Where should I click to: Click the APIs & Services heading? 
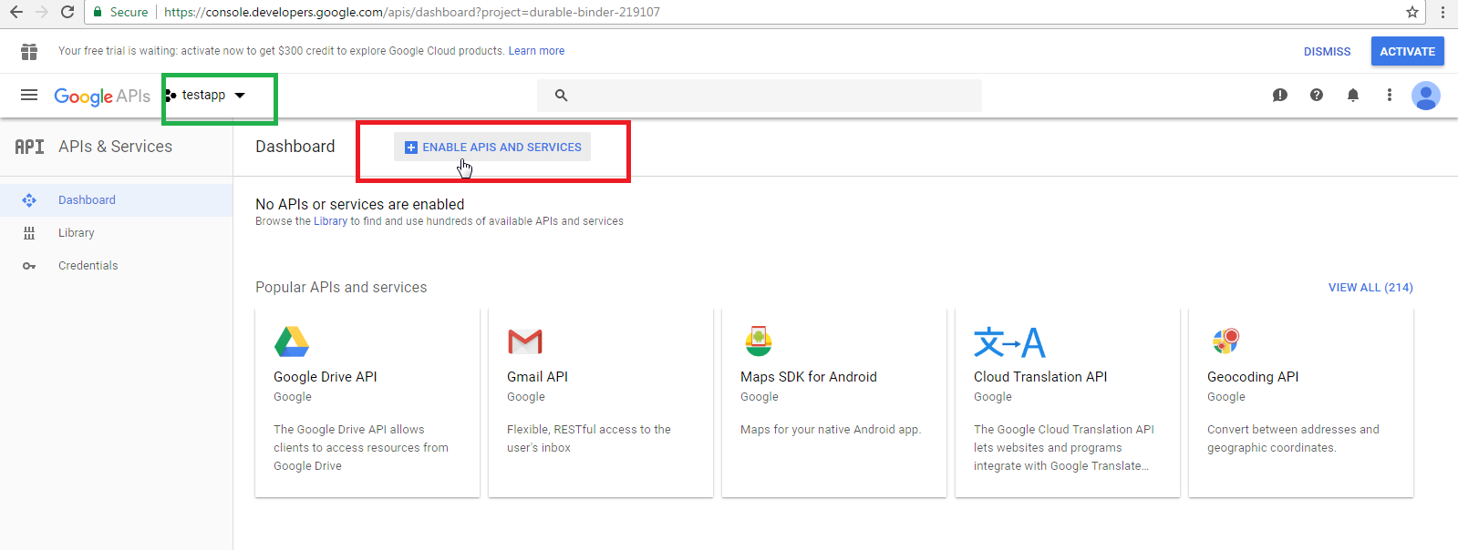tap(116, 147)
